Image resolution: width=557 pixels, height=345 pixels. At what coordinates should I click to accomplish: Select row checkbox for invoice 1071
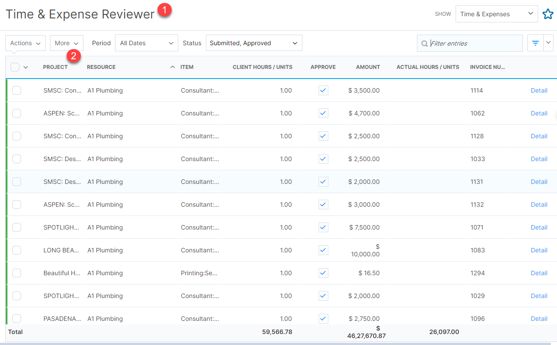pos(17,227)
